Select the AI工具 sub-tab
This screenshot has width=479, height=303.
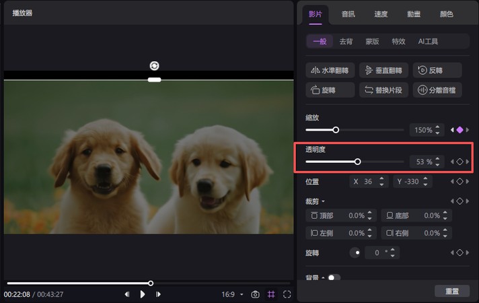pyautogui.click(x=428, y=41)
